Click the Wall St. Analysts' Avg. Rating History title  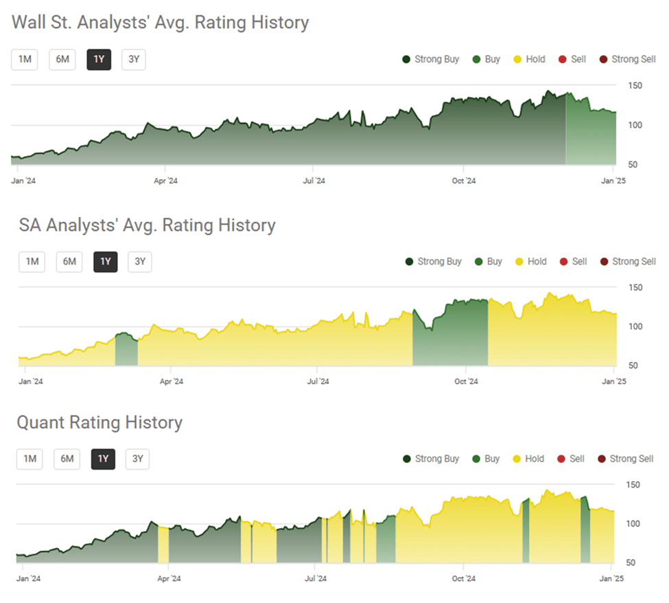pyautogui.click(x=161, y=23)
